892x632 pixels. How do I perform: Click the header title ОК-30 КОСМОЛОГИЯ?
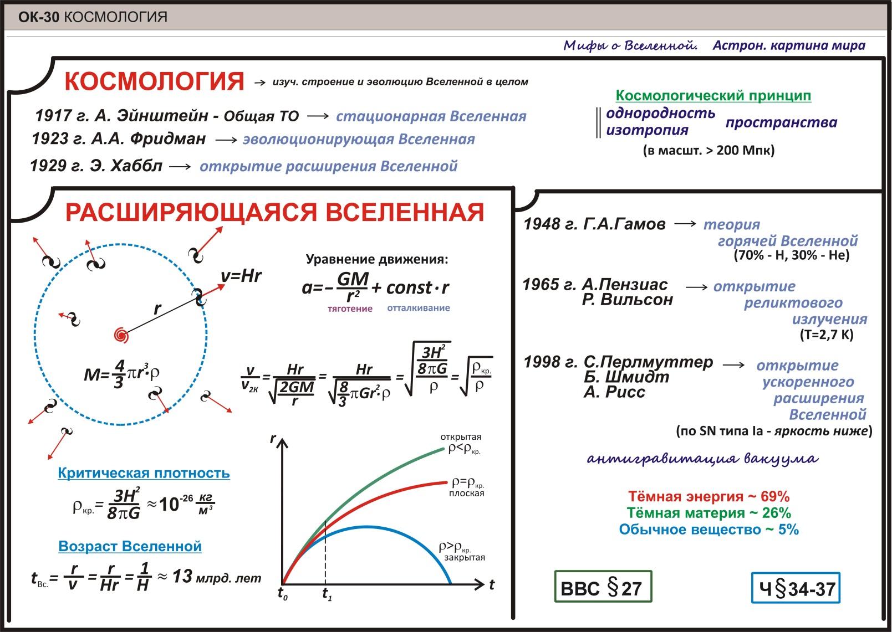(93, 17)
